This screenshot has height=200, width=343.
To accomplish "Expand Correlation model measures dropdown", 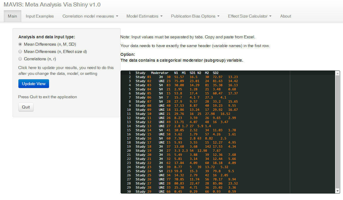I will (90, 16).
